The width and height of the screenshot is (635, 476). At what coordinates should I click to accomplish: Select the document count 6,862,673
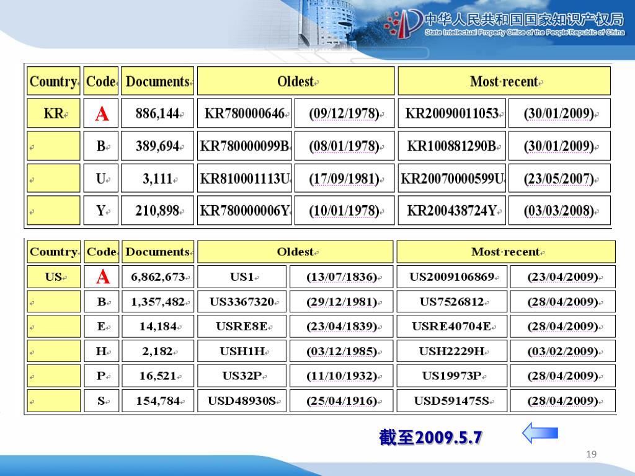[158, 277]
